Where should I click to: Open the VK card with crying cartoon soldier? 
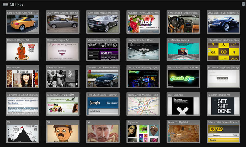pos(63,131)
